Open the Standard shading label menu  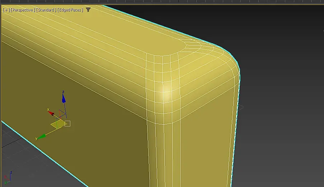pyautogui.click(x=46, y=10)
